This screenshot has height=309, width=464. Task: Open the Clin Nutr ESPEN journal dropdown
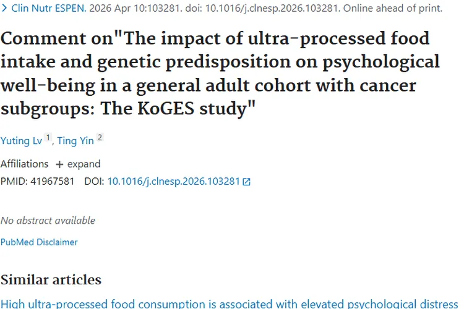click(x=46, y=9)
